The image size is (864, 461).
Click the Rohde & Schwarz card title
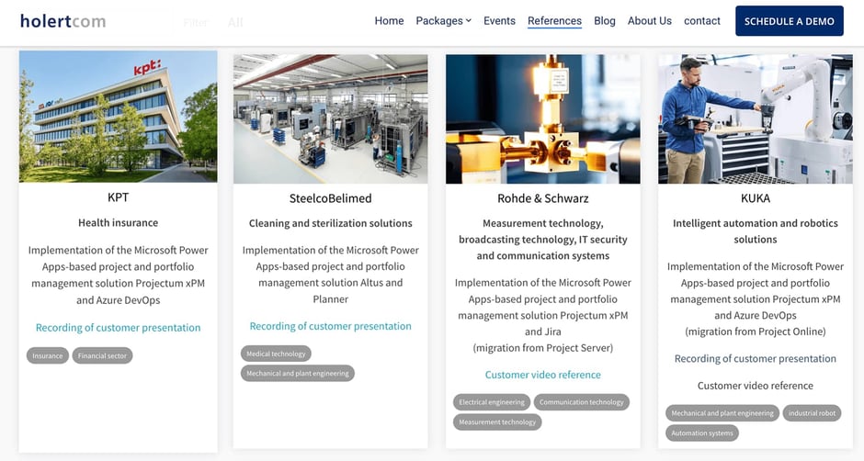click(x=542, y=198)
